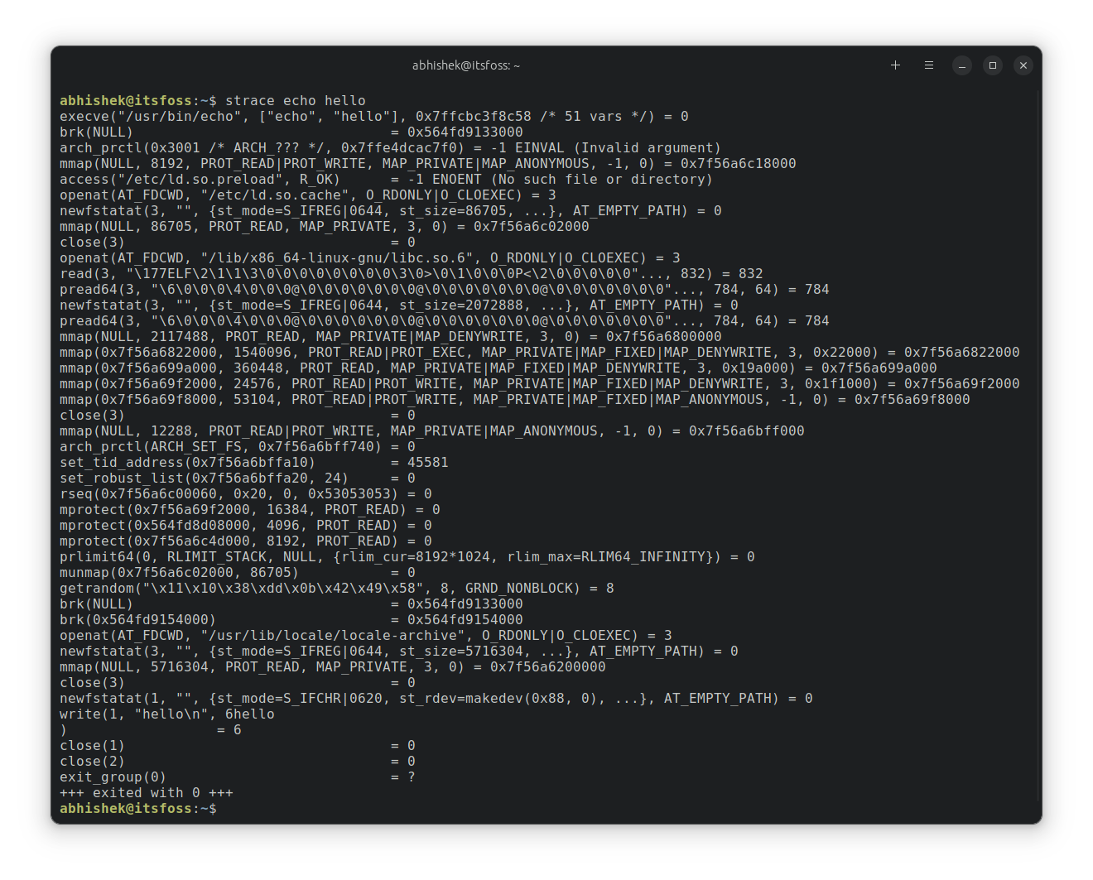Click the set_tid_address line
Screen dimensions: 1093x880
(x=254, y=463)
